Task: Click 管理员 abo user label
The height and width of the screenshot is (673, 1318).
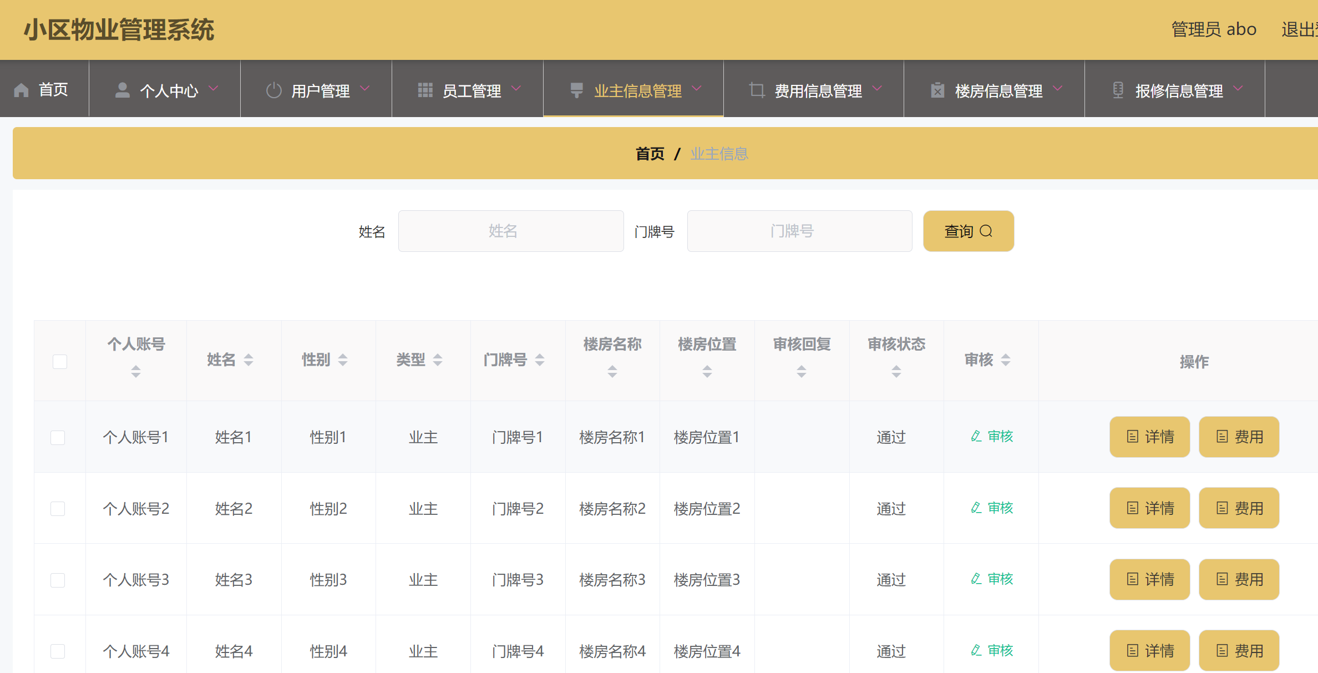Action: 1214,29
